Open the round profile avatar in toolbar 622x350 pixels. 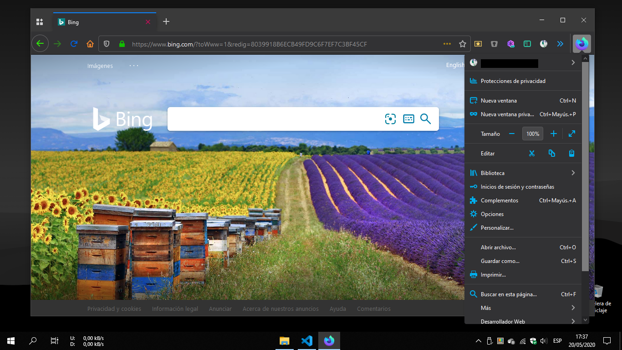[544, 44]
